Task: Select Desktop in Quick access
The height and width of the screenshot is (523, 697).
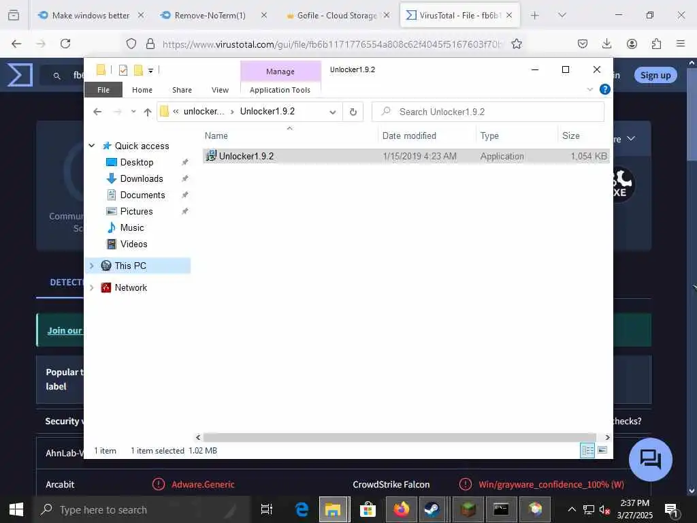Action: [136, 162]
